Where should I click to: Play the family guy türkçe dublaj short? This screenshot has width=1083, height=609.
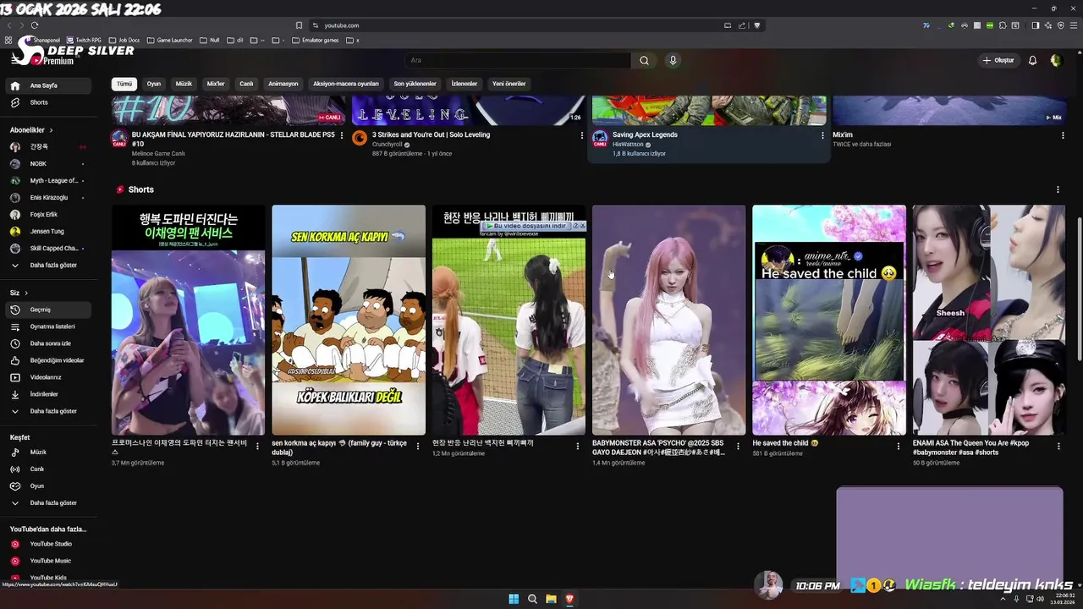pos(349,320)
